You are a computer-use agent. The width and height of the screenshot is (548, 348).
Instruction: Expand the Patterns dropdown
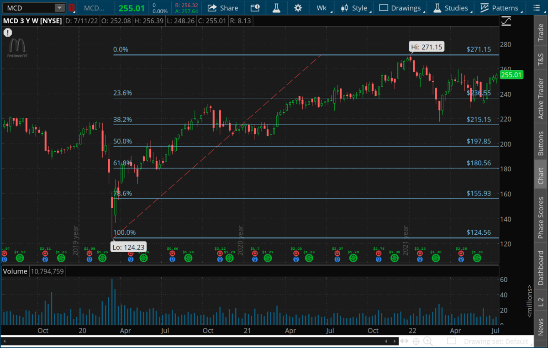(x=499, y=8)
